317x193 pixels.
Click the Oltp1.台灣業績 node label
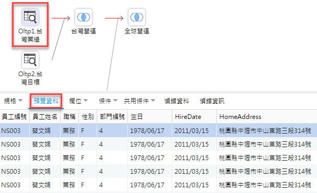[x=30, y=35]
